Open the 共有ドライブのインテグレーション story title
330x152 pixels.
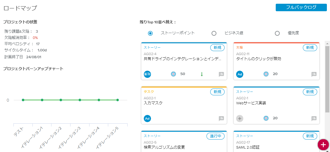pyautogui.click(x=182, y=59)
